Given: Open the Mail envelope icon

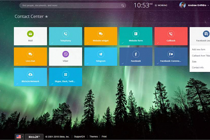Looking at the screenshot, I should [30, 34].
